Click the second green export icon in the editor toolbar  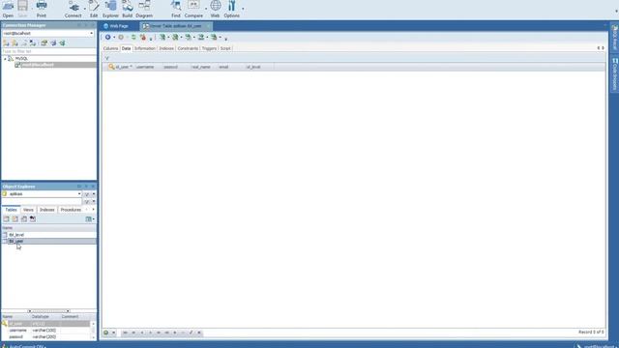point(175,37)
